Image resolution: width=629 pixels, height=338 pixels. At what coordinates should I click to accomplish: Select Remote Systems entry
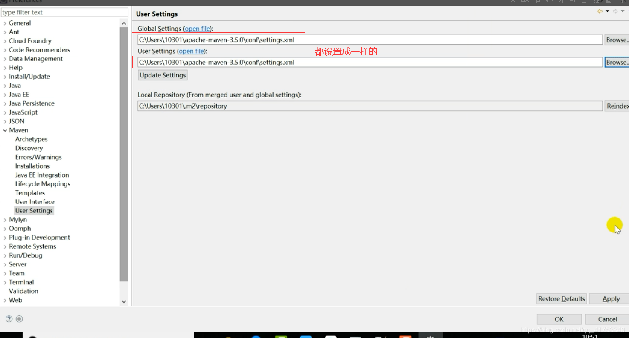(32, 246)
